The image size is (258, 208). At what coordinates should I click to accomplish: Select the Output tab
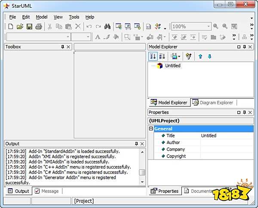[18, 191]
